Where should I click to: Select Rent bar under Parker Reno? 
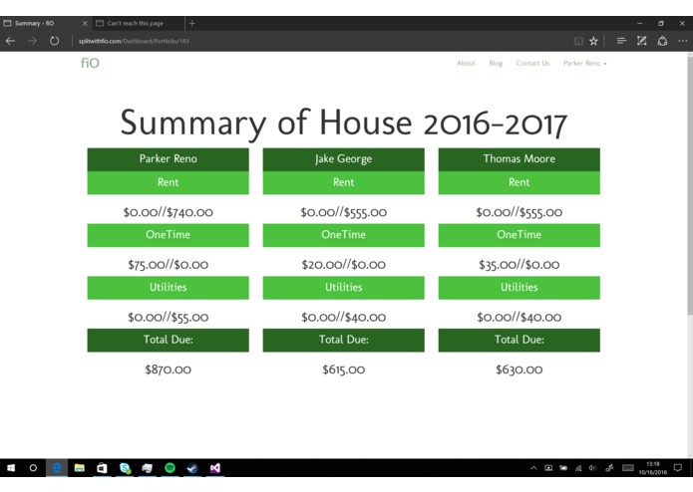point(168,182)
